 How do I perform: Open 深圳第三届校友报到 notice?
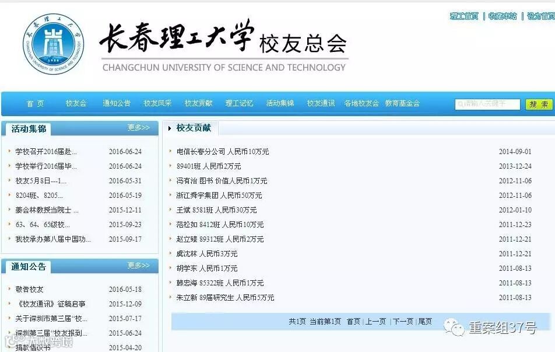[51, 333]
